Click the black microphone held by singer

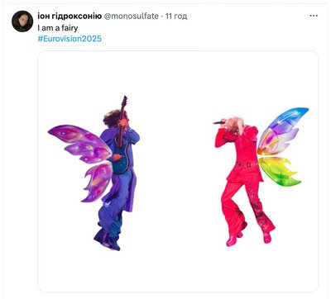[219, 122]
